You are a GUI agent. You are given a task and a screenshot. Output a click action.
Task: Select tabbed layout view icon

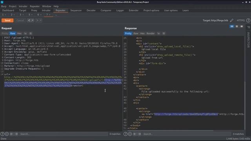pyautogui.click(x=242, y=26)
